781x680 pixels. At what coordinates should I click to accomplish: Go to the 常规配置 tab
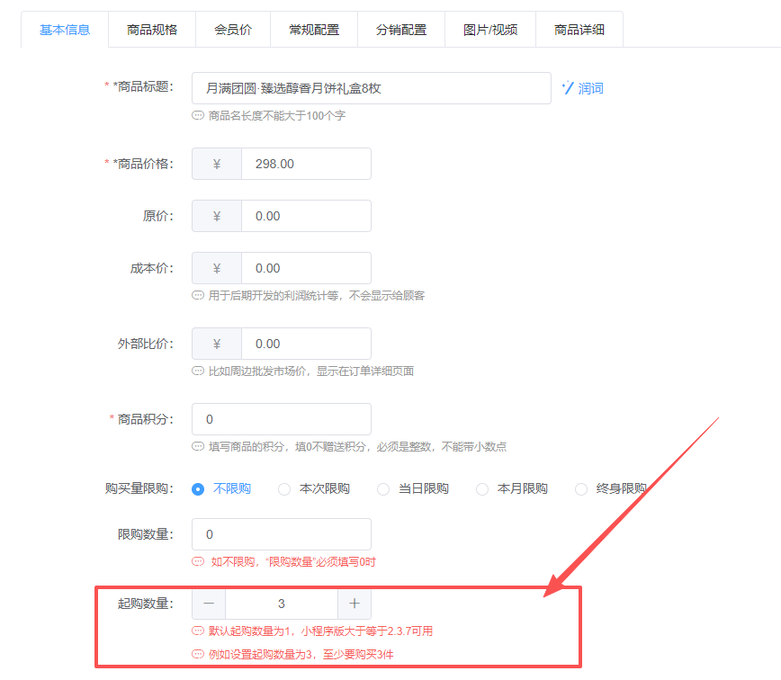tap(314, 30)
